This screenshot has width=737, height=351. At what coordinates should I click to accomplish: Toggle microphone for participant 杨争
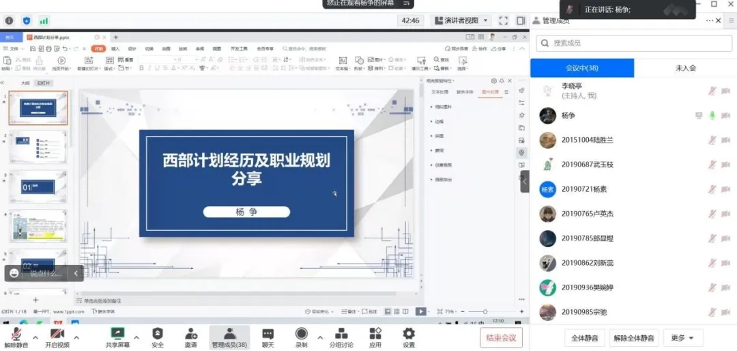tap(712, 115)
